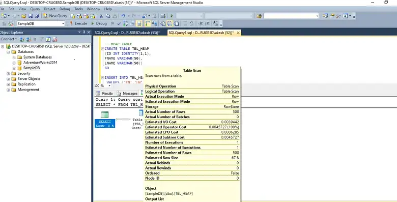
Task: Expand the SampleDB database node
Action: [x=14, y=68]
